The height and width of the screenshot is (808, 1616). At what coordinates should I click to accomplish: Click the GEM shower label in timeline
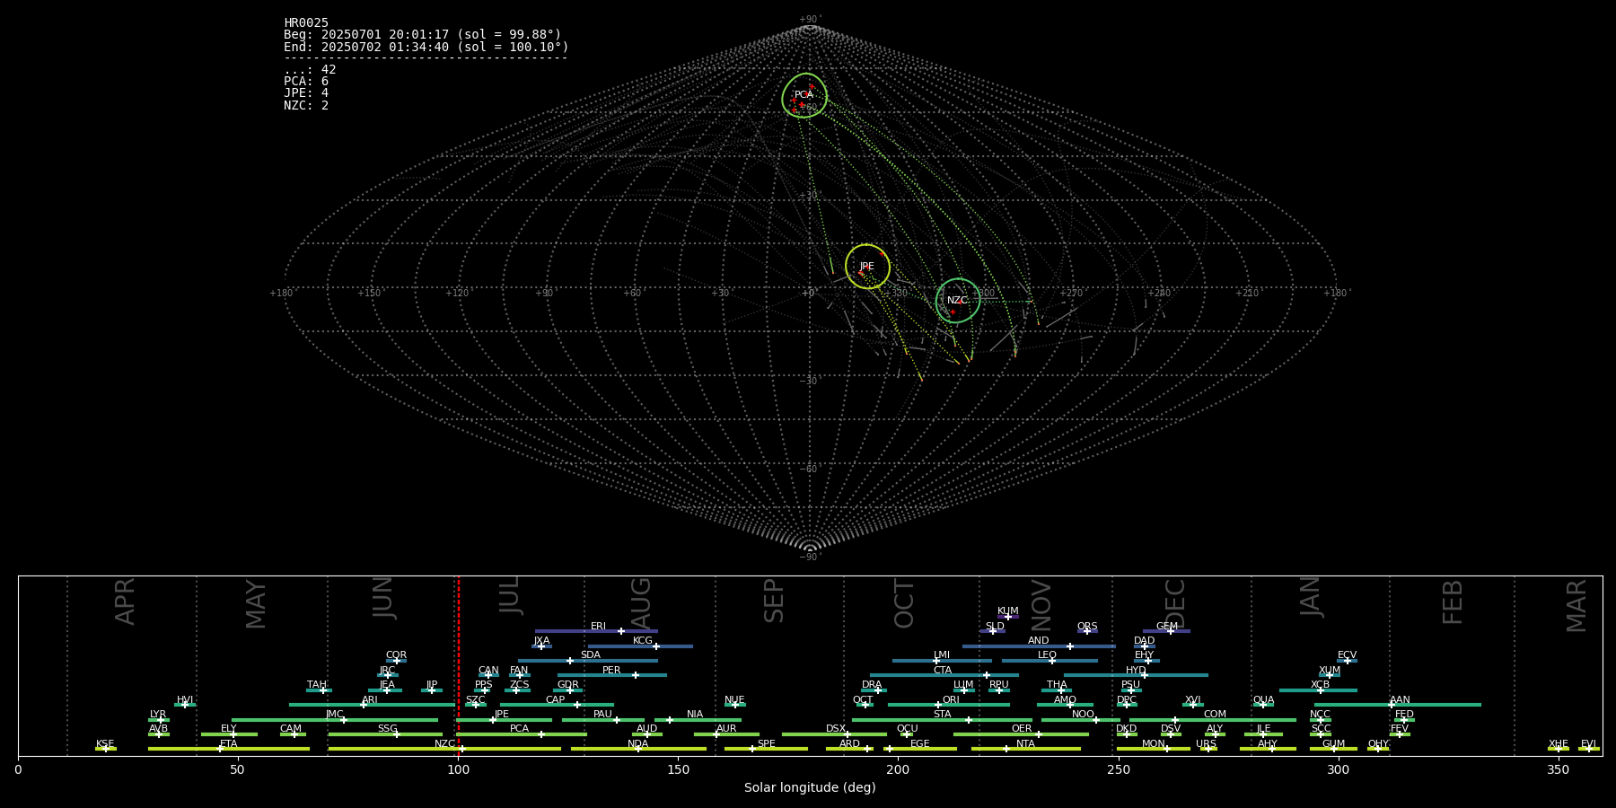(1167, 627)
